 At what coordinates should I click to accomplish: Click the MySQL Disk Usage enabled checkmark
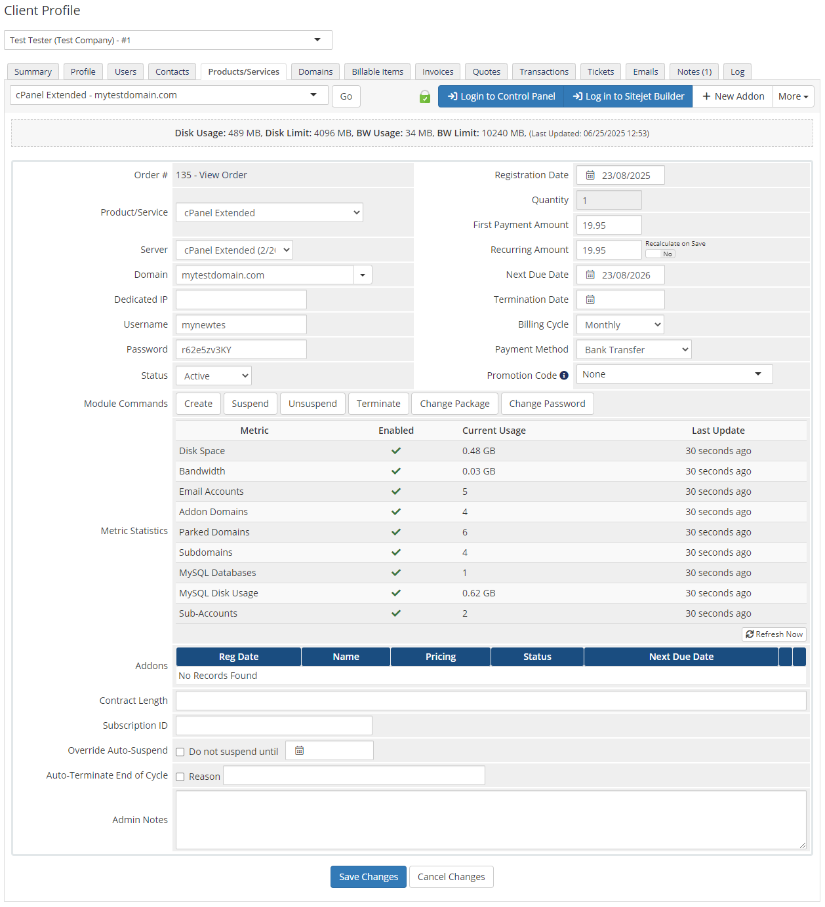(x=396, y=593)
